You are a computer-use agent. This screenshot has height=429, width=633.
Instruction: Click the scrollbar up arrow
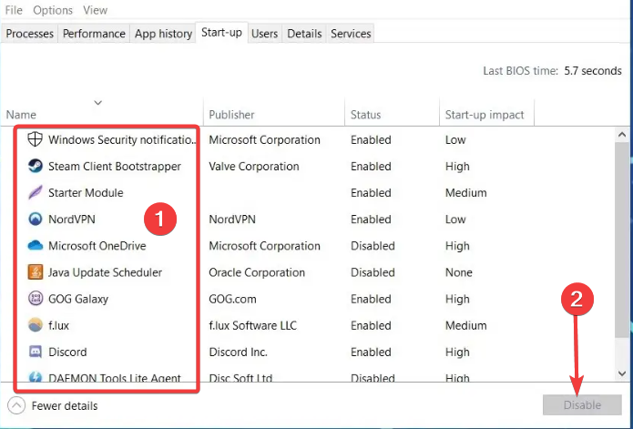click(622, 135)
